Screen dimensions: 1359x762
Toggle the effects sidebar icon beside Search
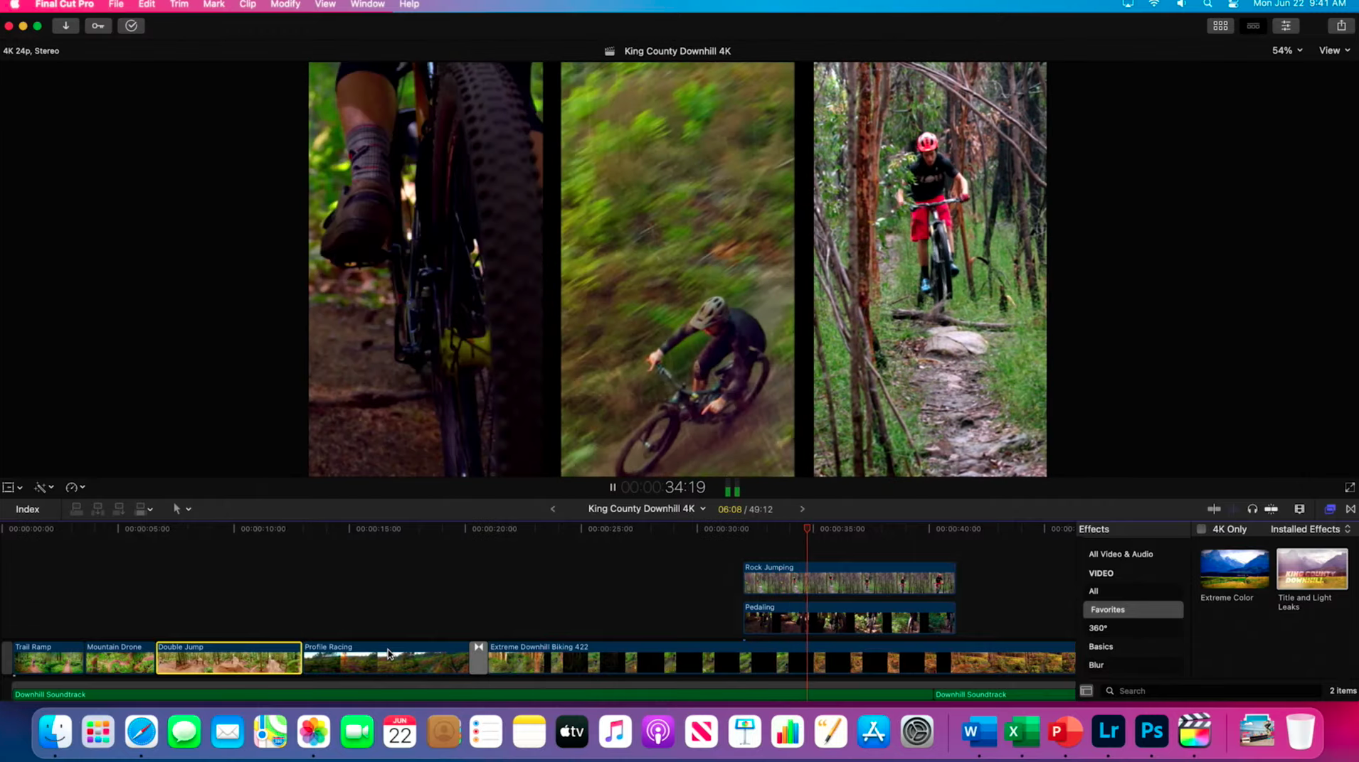tap(1086, 691)
